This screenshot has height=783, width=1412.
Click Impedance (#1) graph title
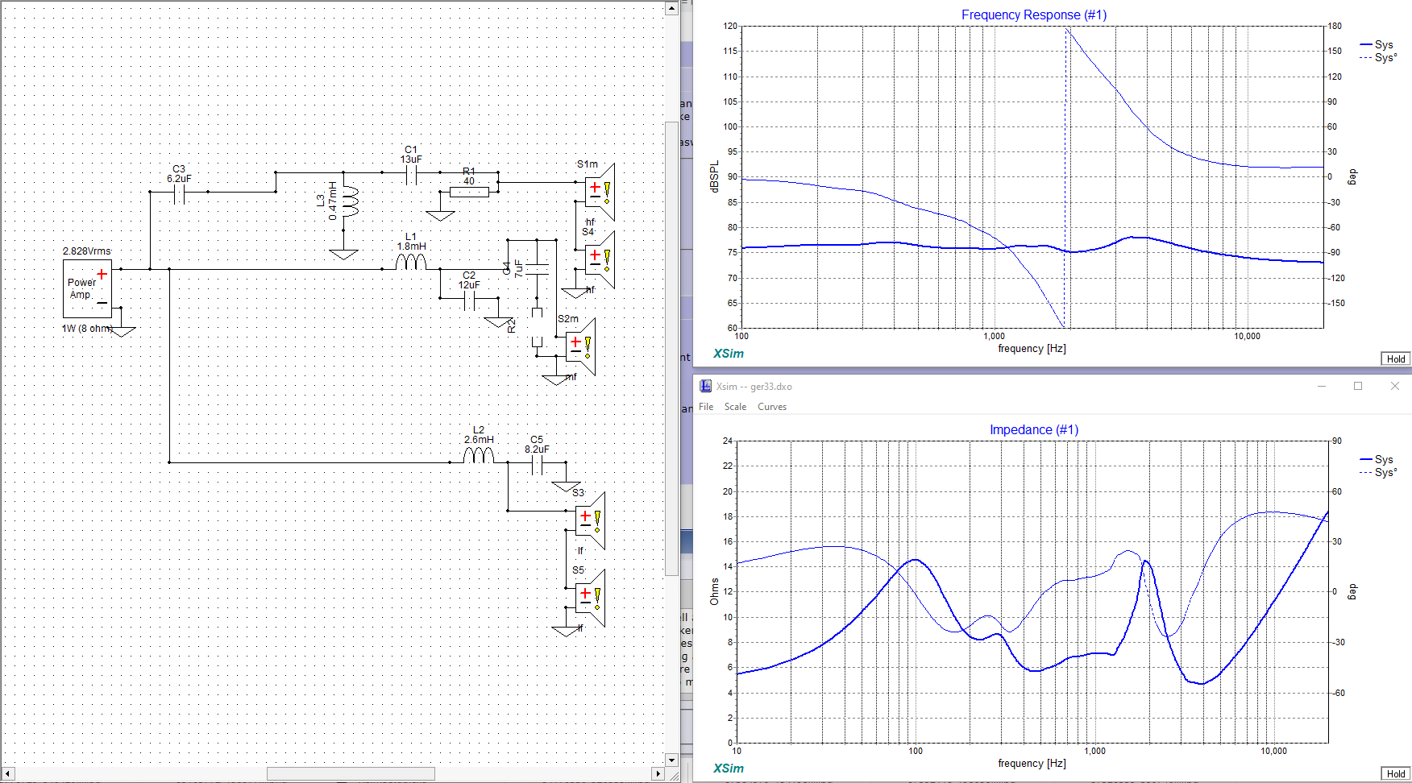click(1034, 429)
